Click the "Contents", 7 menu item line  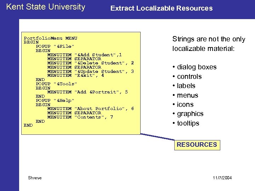(x=80, y=117)
